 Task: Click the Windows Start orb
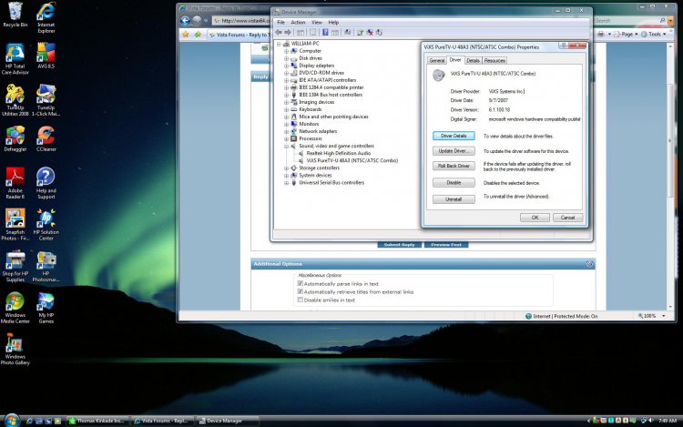(x=12, y=420)
